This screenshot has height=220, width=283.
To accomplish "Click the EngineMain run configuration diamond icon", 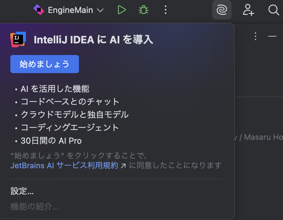I will pyautogui.click(x=38, y=10).
